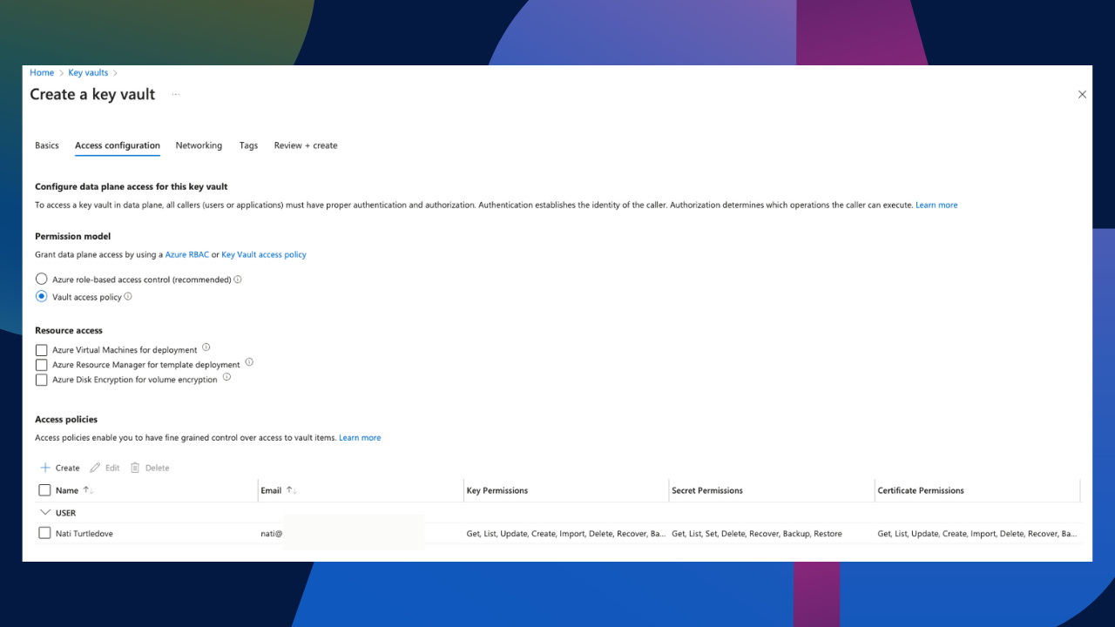Click Nati Turtledove's certificate permissions cell
The image size is (1115, 627).
click(x=976, y=533)
